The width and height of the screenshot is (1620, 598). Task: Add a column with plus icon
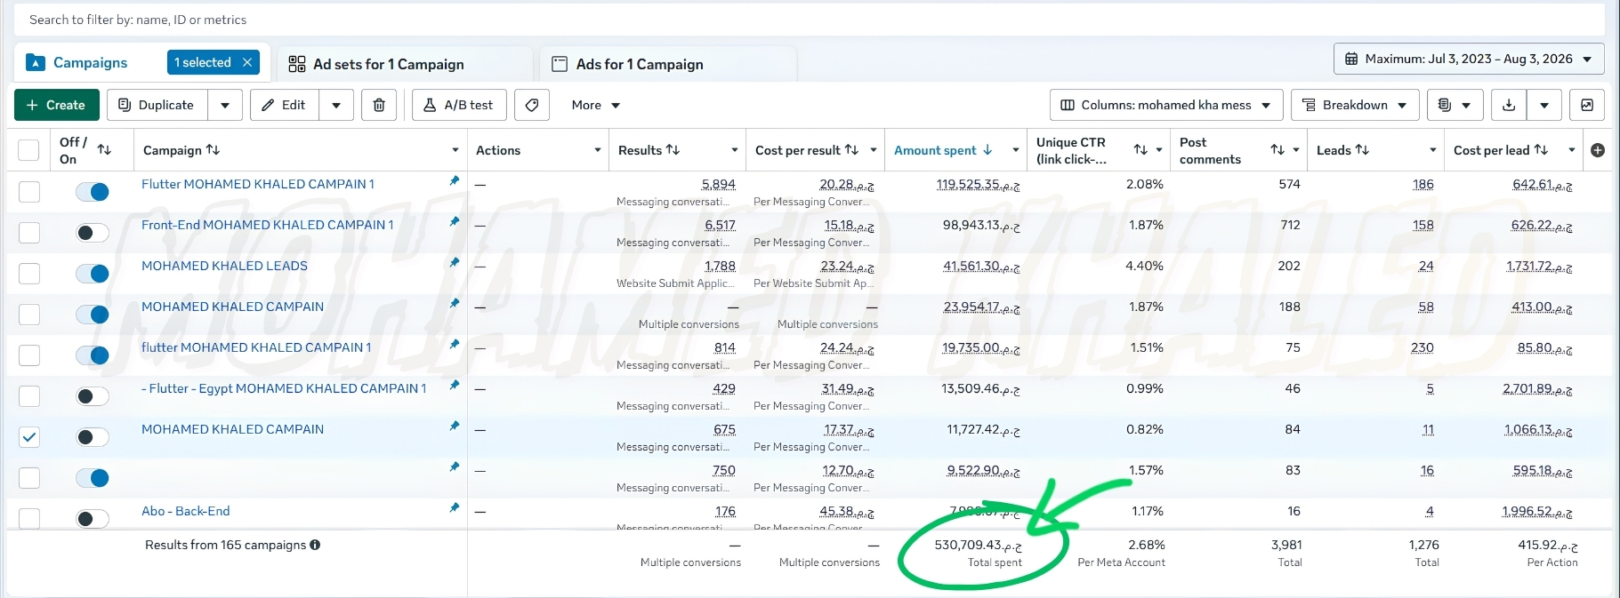[1598, 150]
